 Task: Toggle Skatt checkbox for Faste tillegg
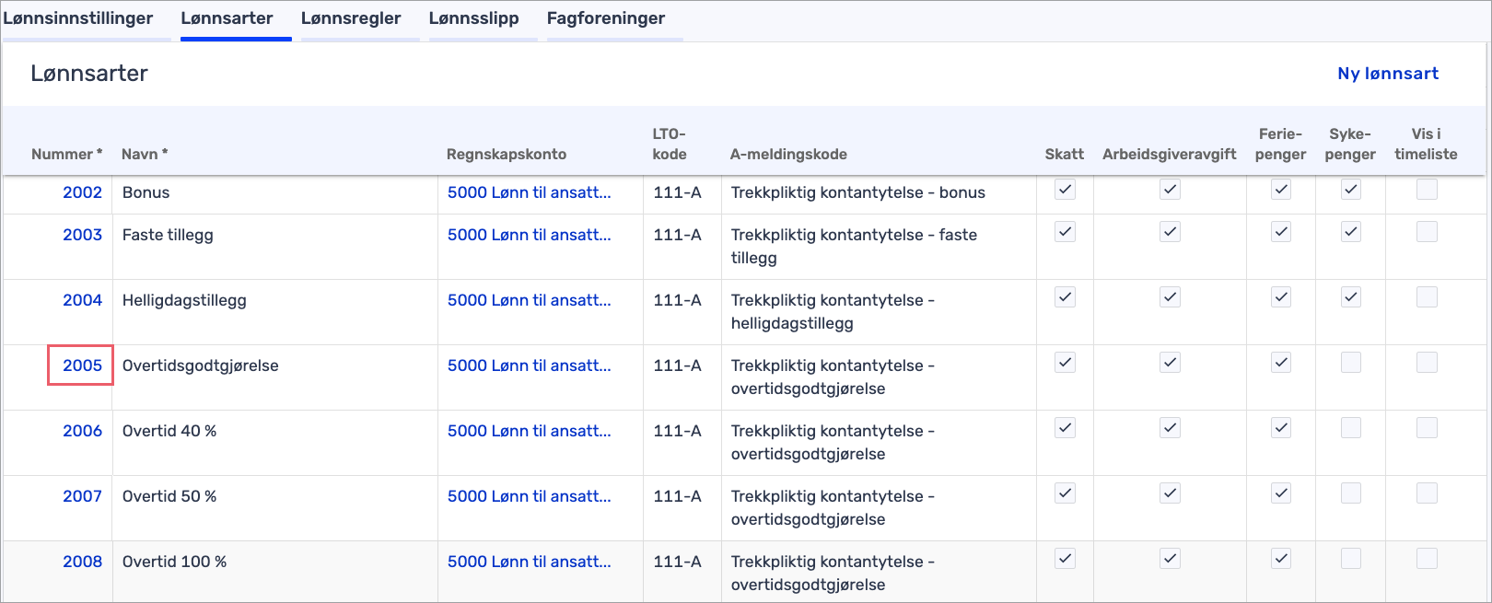click(1065, 232)
